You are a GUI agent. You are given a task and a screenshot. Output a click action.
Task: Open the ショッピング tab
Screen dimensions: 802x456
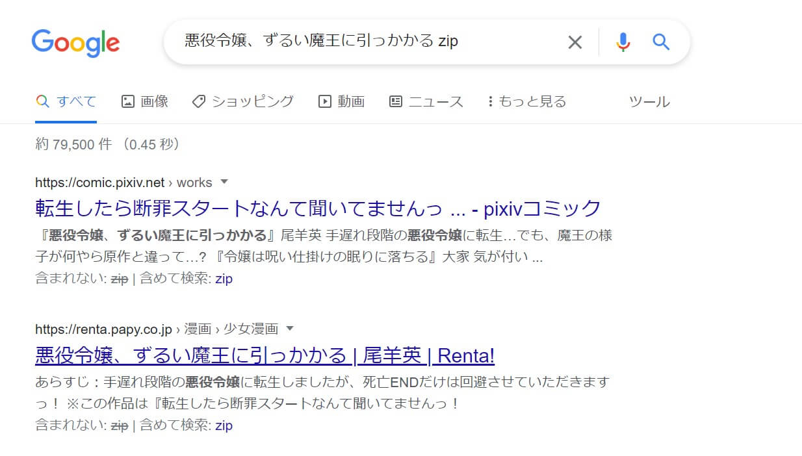point(243,101)
